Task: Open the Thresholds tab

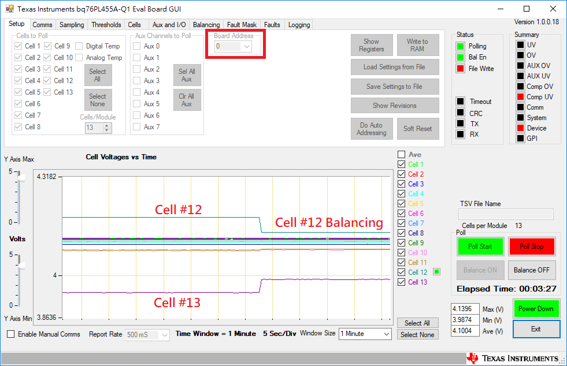Action: [x=106, y=25]
